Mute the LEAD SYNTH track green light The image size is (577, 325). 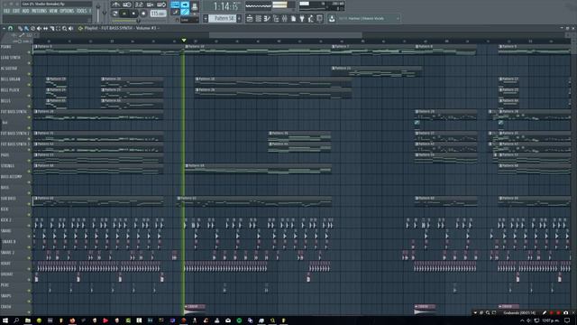(x=29, y=63)
